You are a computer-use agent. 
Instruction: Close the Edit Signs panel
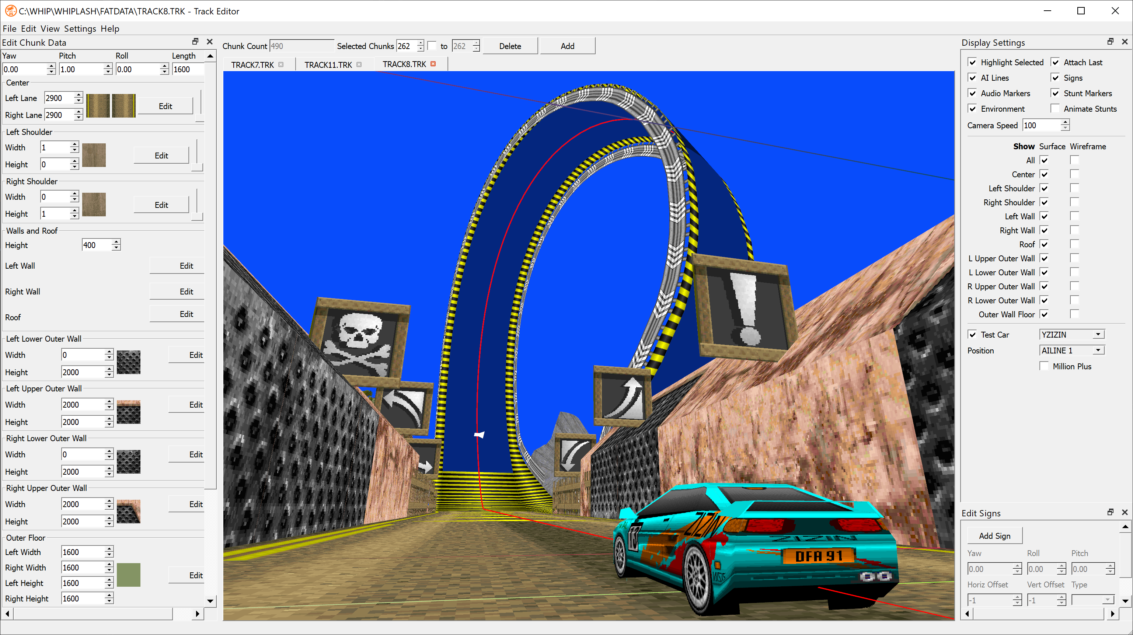click(x=1125, y=512)
